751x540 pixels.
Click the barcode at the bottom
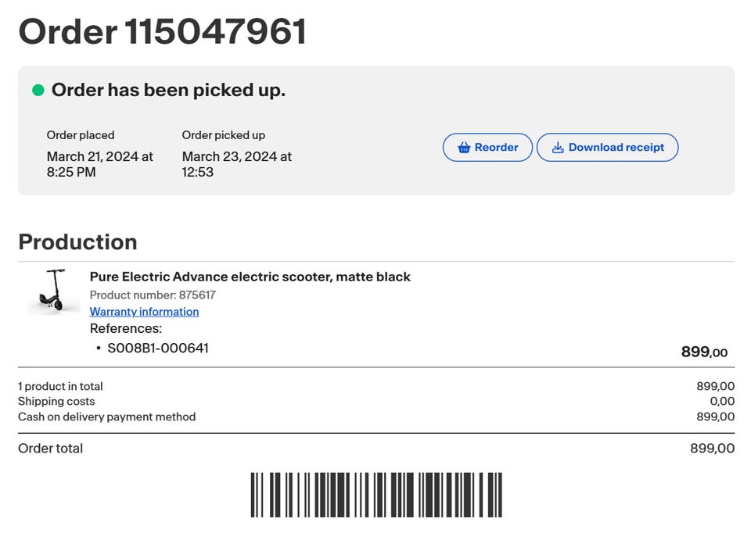[376, 495]
